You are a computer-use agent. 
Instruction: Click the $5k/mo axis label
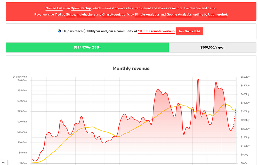(x=23, y=153)
